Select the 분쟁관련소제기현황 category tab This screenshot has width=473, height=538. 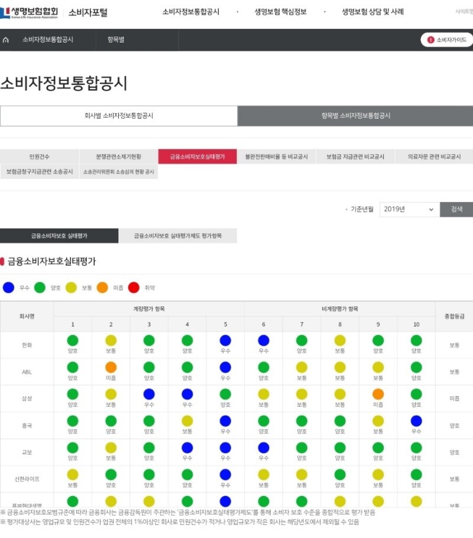[x=118, y=156]
